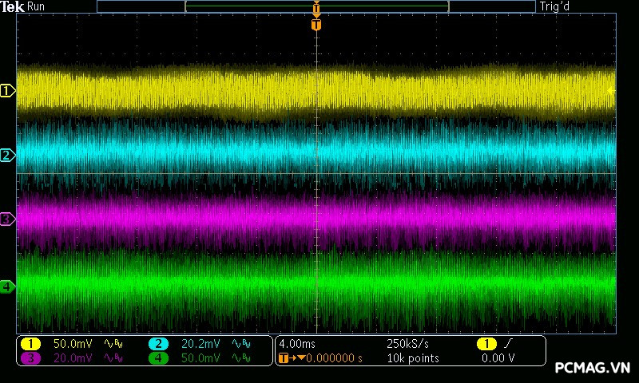639x383 pixels.
Task: Click the trigger level arrow on right edge
Action: [x=612, y=91]
